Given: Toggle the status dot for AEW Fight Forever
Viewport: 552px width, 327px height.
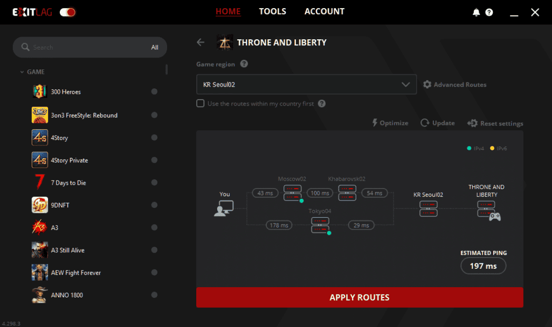Looking at the screenshot, I should pyautogui.click(x=154, y=273).
